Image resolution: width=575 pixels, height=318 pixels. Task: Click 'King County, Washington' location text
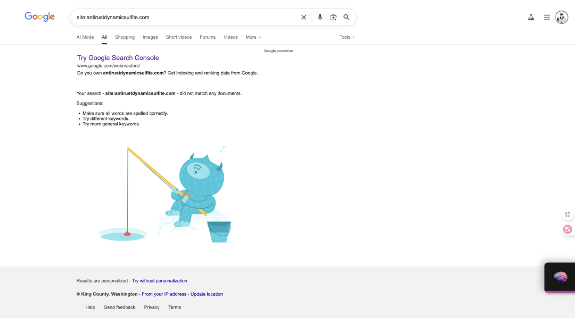coord(109,294)
